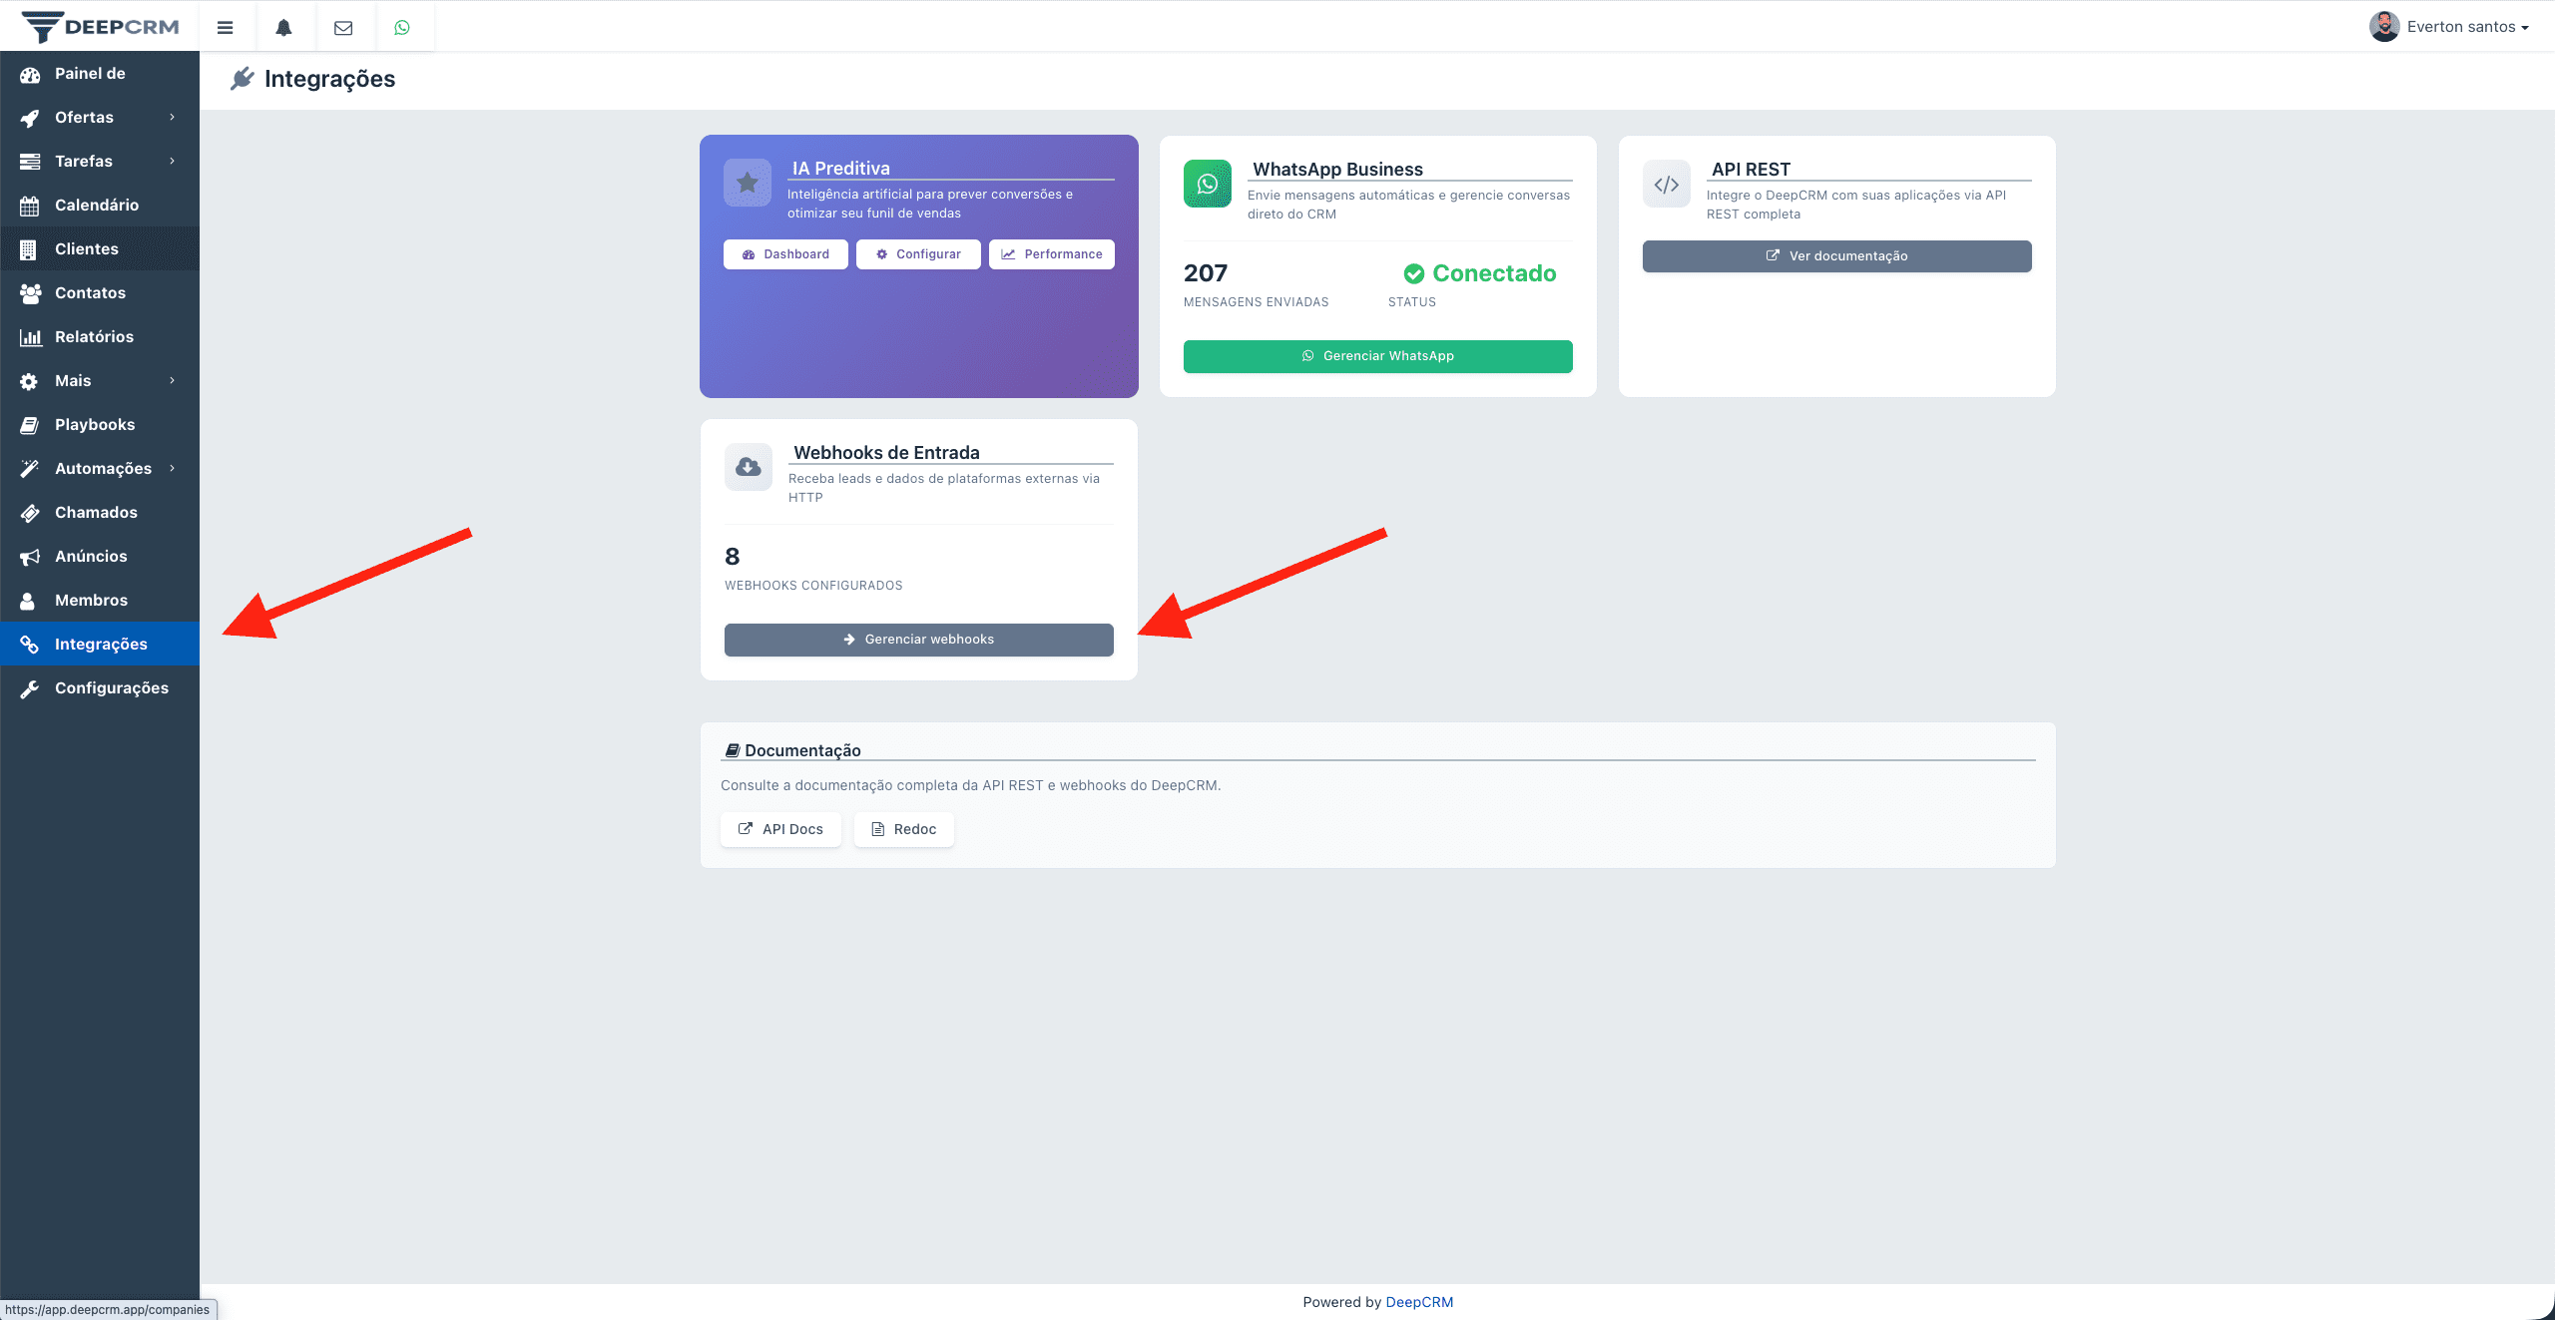Open the email inbox icon
This screenshot has width=2555, height=1320.
[344, 27]
